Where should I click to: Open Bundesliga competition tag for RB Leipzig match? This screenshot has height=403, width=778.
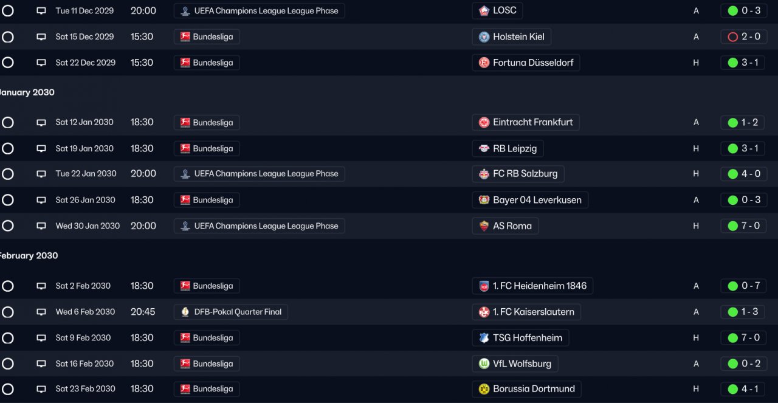coord(207,148)
